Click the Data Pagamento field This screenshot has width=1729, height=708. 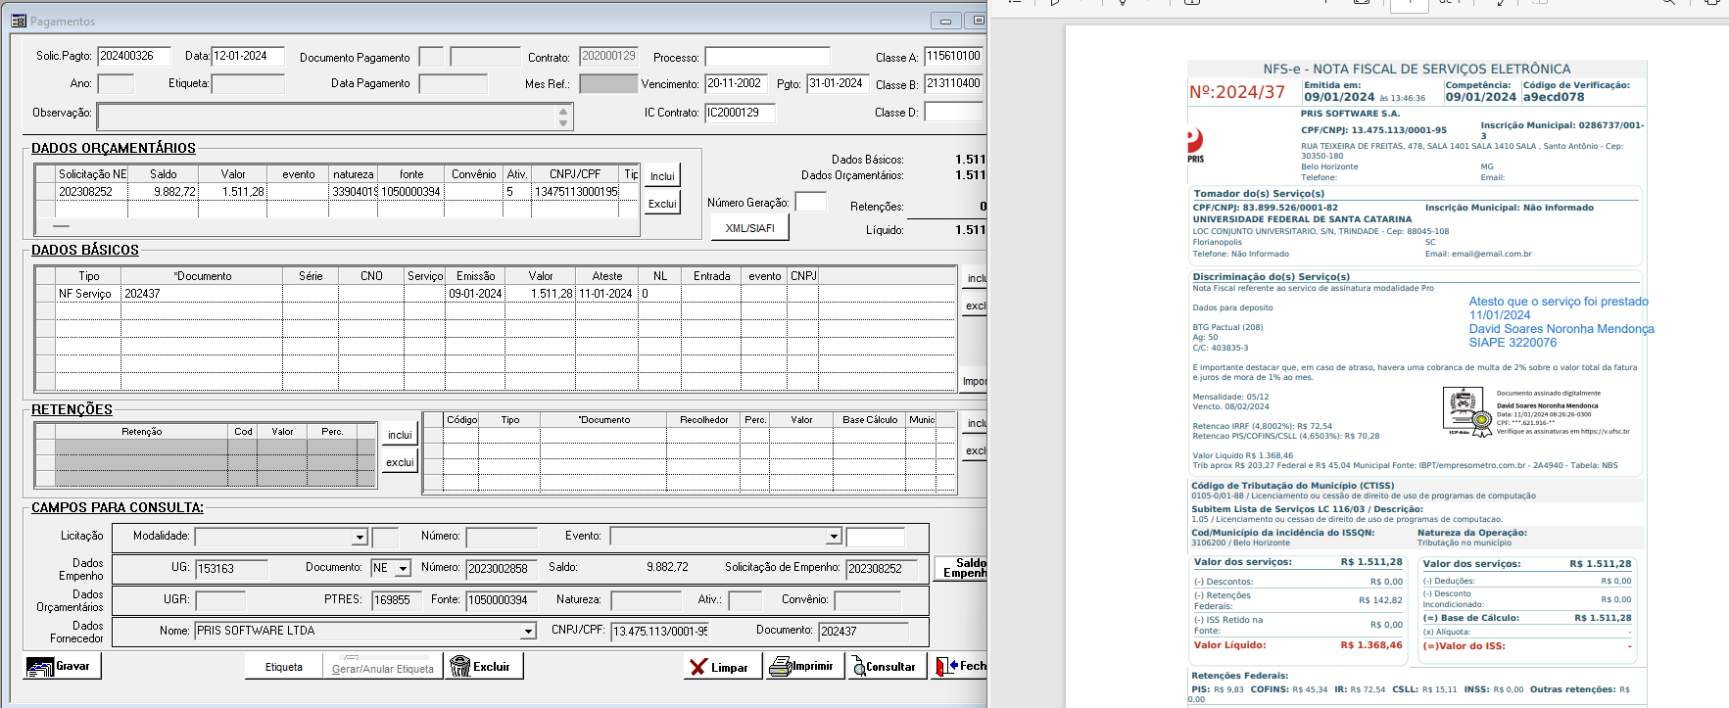453,84
